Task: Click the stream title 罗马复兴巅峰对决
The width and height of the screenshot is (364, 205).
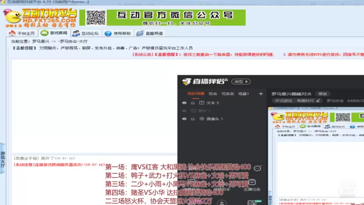Action: pyautogui.click(x=291, y=94)
